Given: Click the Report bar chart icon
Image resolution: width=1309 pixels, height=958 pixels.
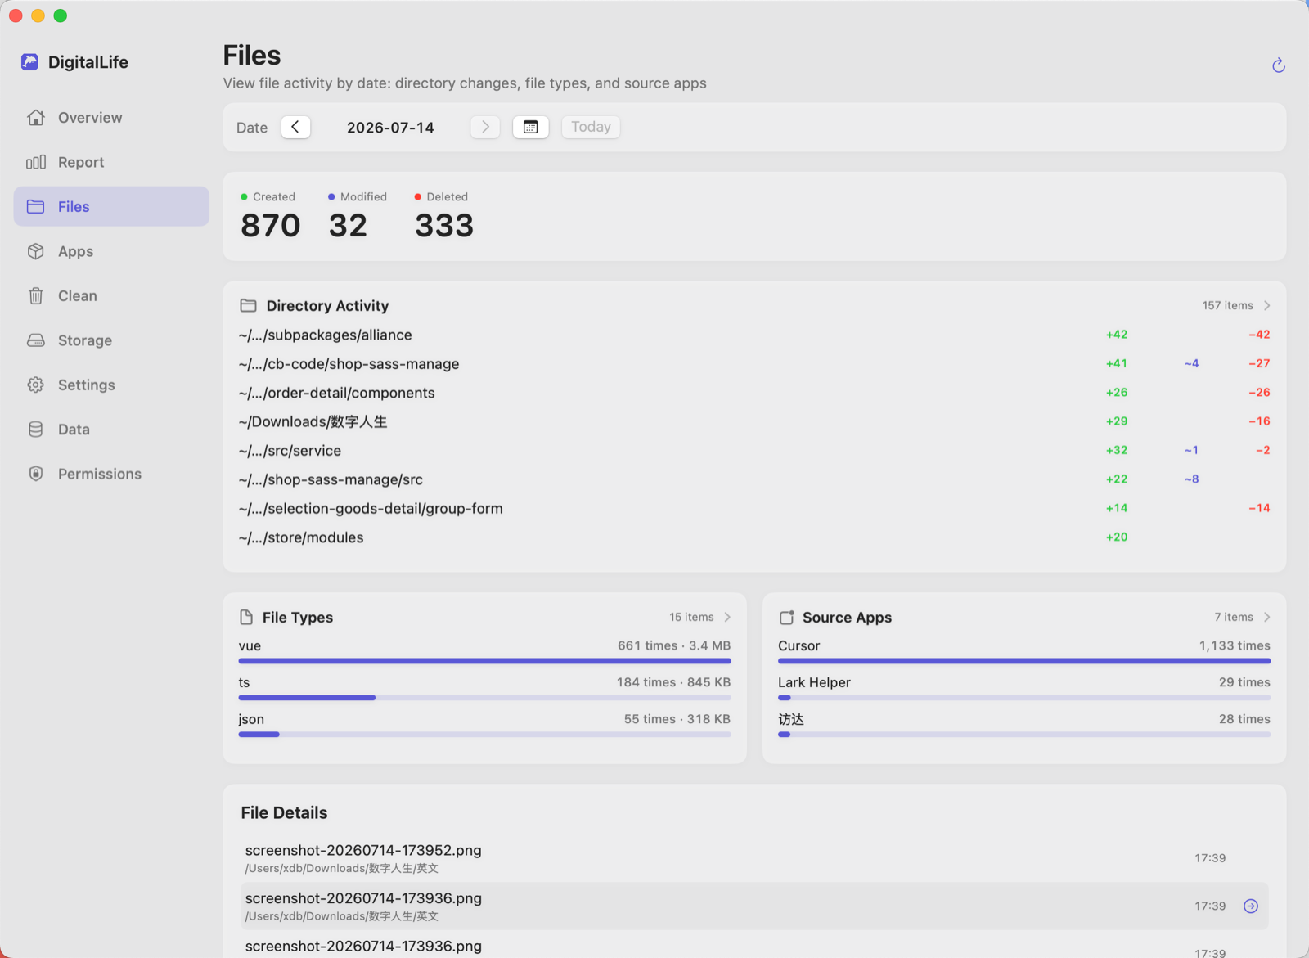Looking at the screenshot, I should 36,162.
